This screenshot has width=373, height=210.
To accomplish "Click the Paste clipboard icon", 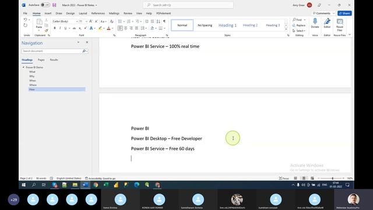I will 39,22.
